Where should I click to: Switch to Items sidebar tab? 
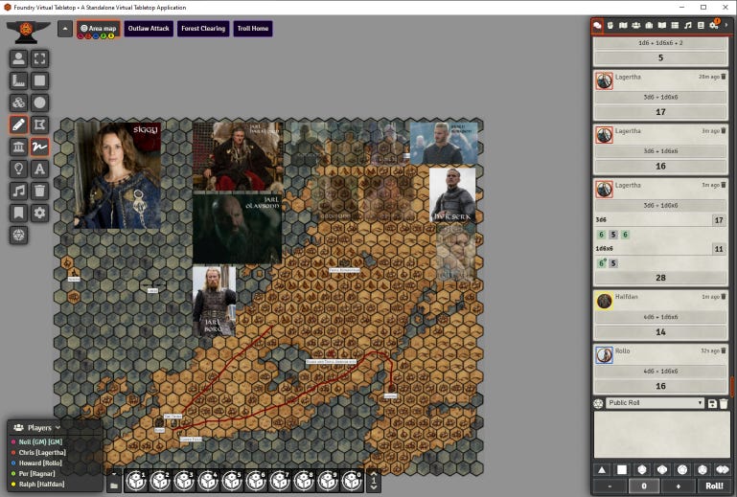649,25
